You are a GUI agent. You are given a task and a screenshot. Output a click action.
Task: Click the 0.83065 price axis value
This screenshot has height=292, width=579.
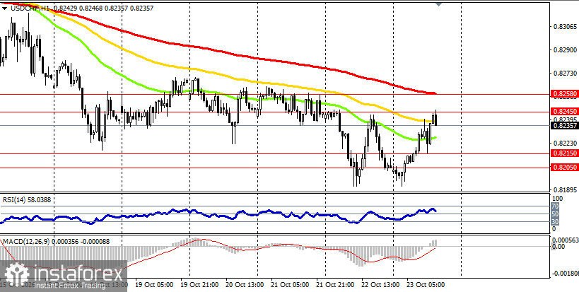[566, 27]
